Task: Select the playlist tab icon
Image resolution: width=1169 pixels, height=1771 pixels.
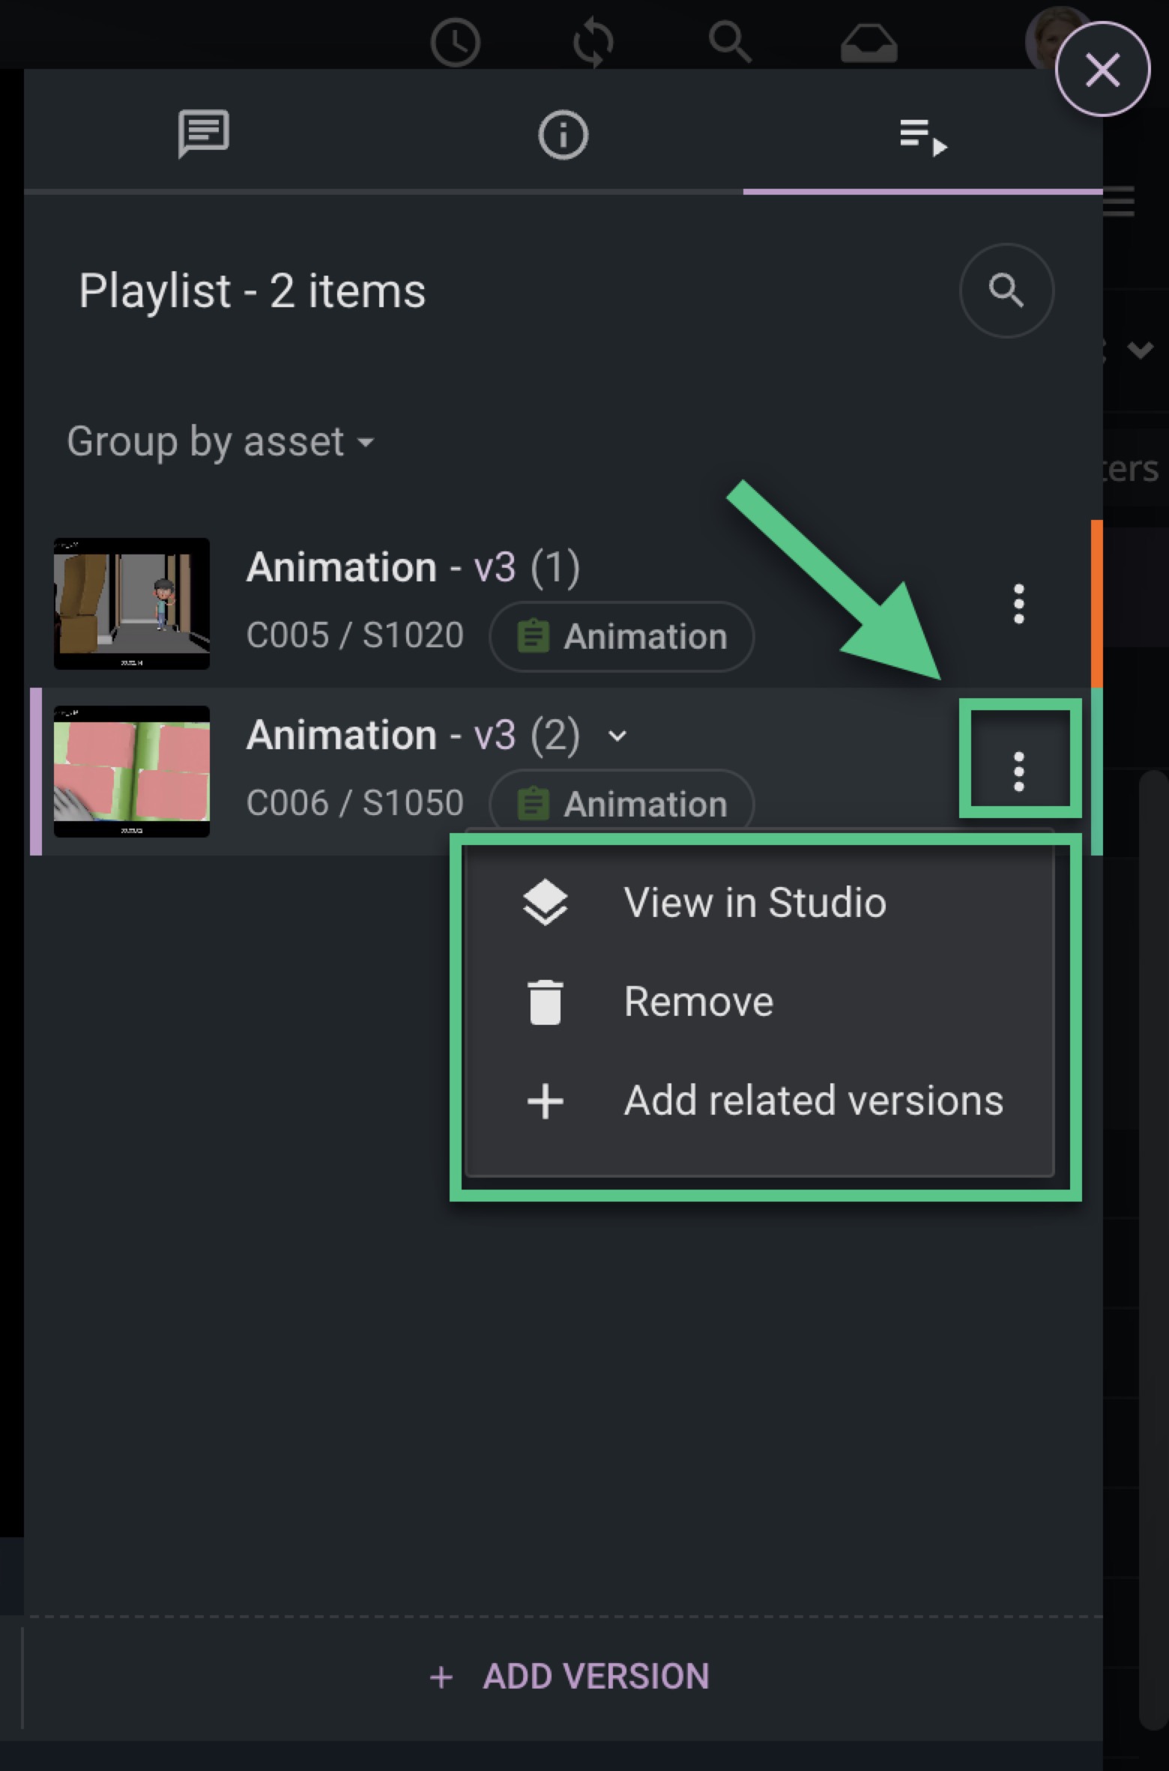Action: coord(922,136)
